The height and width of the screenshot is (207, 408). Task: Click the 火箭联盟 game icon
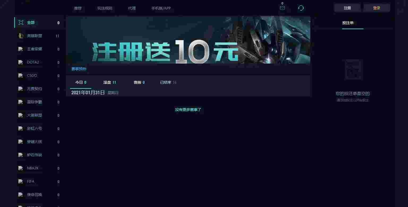tap(20, 115)
